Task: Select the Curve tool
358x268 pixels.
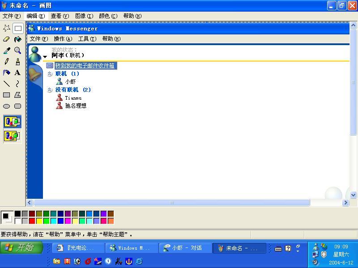Action: click(18, 84)
